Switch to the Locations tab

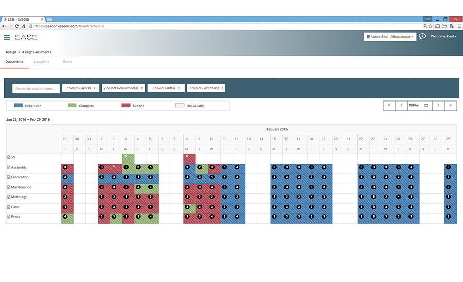tap(42, 62)
